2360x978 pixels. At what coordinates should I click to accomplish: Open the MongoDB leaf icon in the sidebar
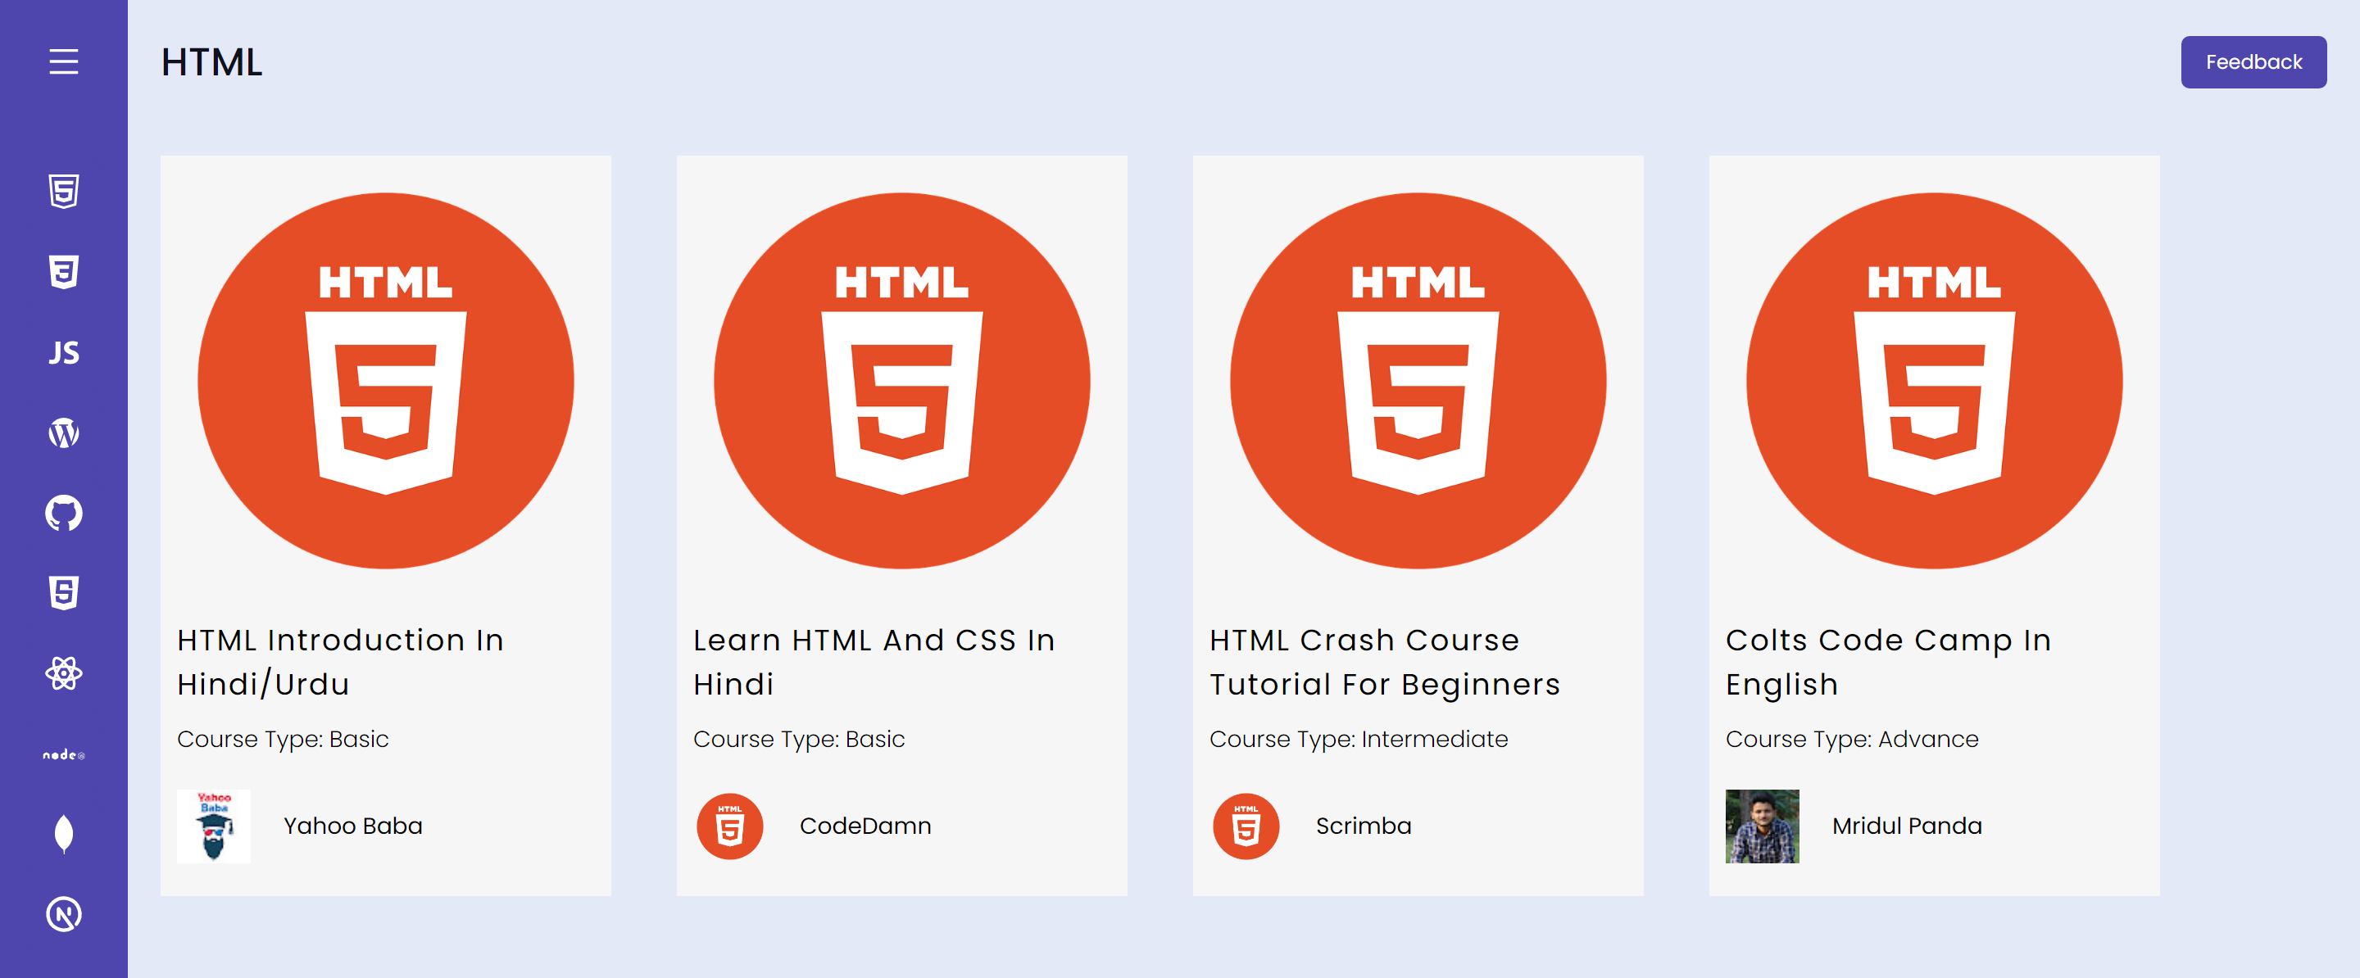63,833
